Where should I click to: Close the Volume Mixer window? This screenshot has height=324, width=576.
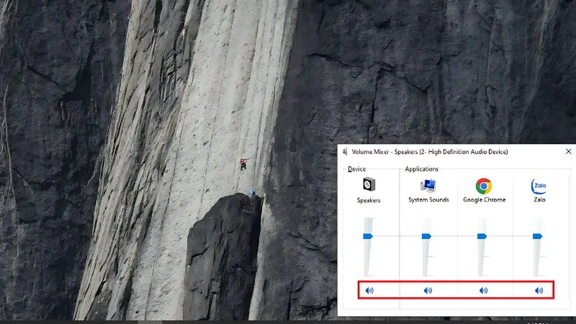(x=568, y=152)
